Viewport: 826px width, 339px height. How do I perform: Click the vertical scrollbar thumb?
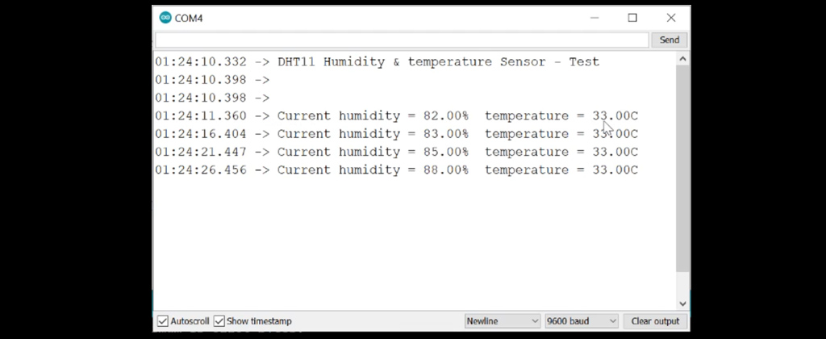[682, 169]
